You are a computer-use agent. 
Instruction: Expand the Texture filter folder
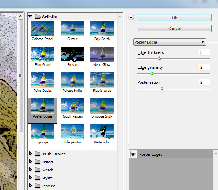[31, 186]
